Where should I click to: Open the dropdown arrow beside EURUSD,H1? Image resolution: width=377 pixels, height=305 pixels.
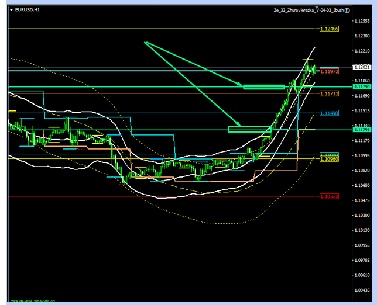(x=12, y=10)
